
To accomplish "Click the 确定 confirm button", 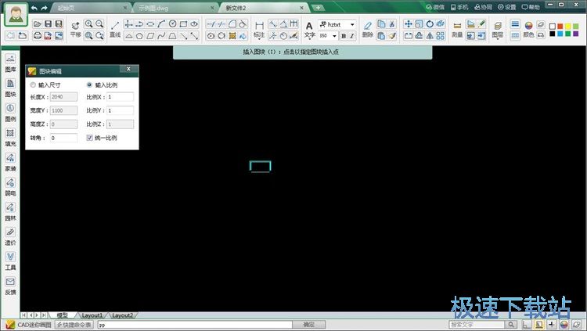I will tap(308, 324).
